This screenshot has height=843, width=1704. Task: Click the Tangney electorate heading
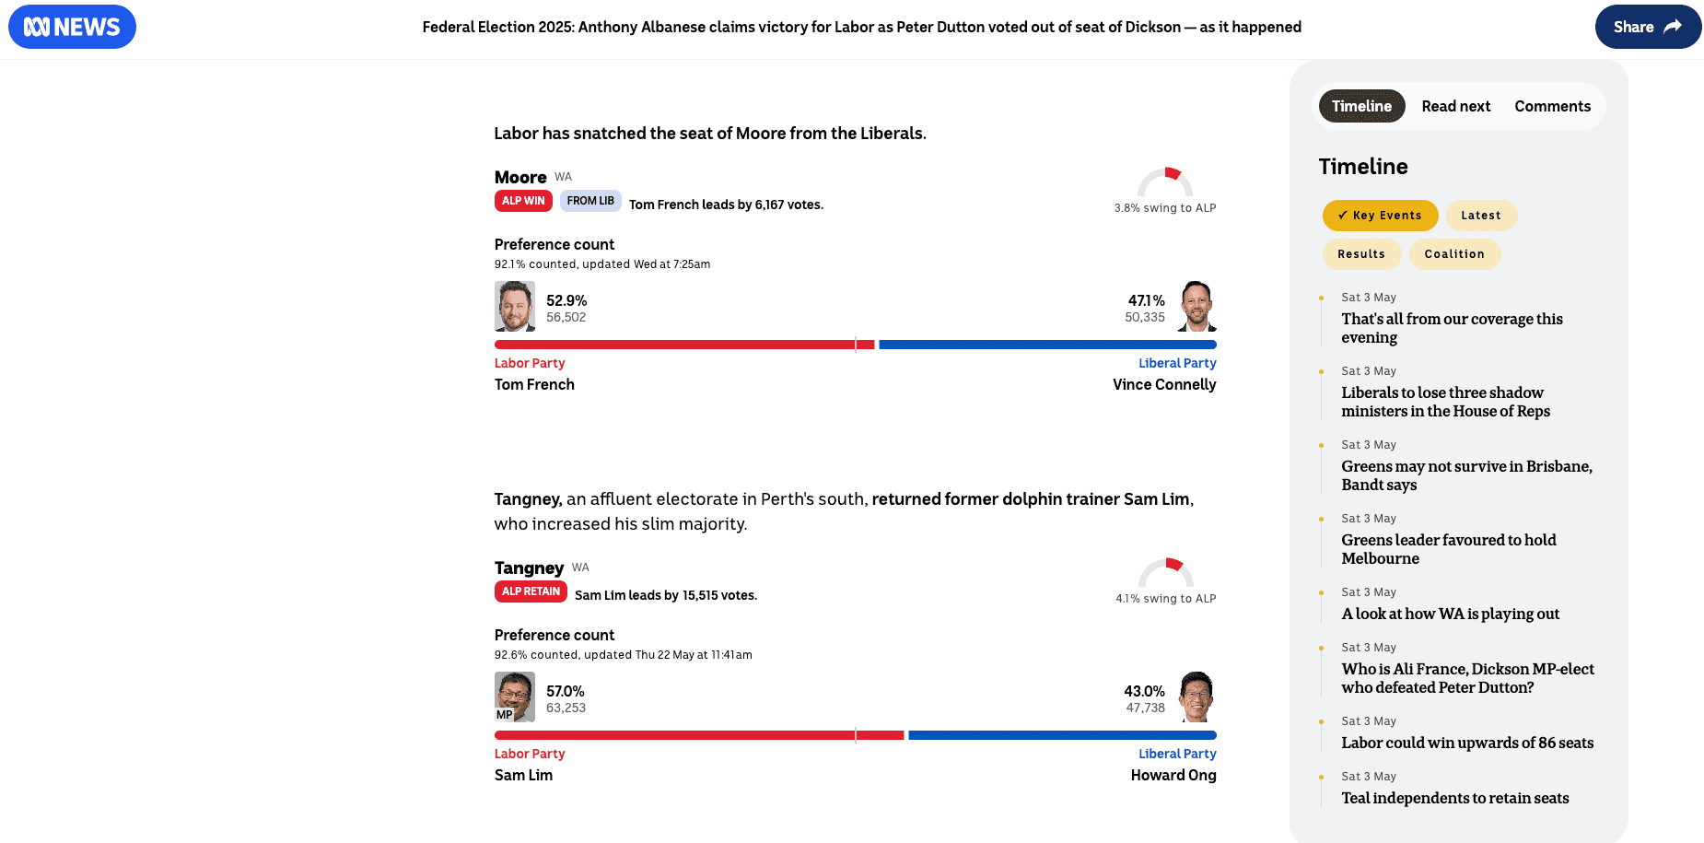[x=529, y=568]
